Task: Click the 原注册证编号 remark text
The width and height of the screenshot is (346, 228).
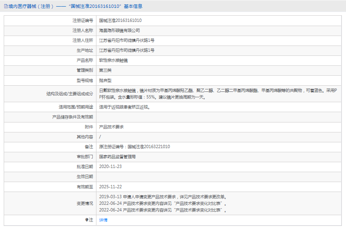Action: (134, 146)
